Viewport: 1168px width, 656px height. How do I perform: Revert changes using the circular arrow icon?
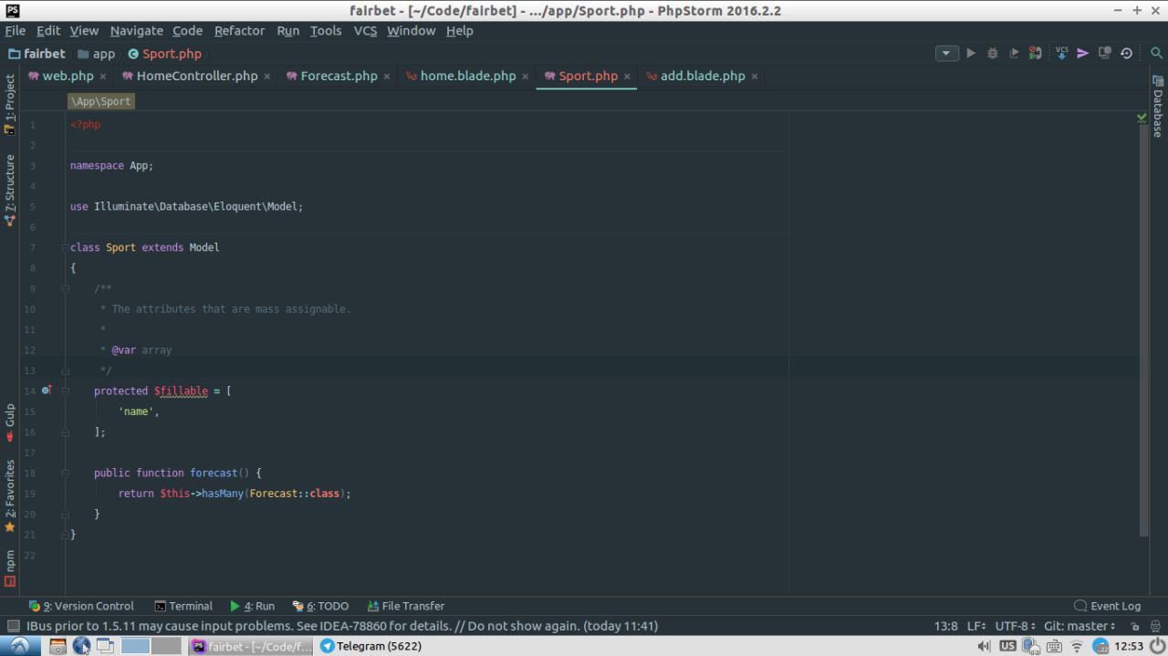(x=1126, y=54)
